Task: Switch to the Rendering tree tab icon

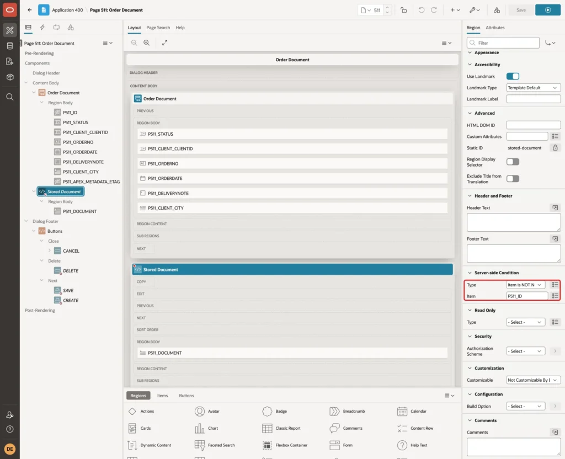Action: pos(29,28)
